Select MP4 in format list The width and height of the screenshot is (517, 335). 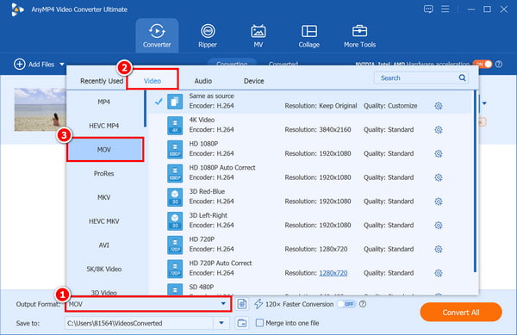click(104, 102)
